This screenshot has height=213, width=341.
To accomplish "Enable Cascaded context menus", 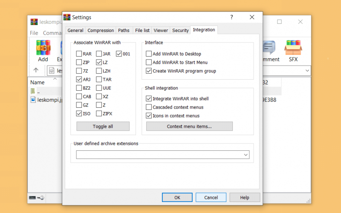I will click(149, 107).
